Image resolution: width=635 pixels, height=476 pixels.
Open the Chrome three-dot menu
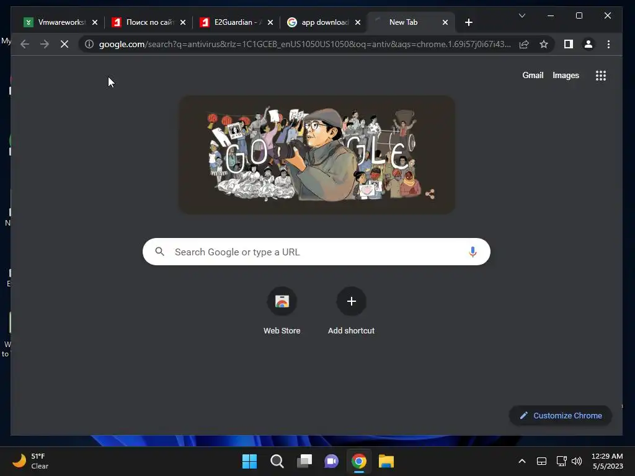coord(608,44)
